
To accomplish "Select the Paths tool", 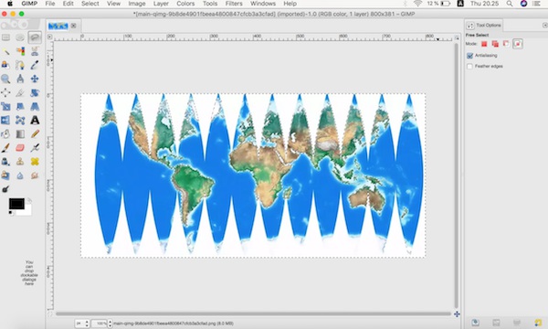I will [x=20, y=65].
